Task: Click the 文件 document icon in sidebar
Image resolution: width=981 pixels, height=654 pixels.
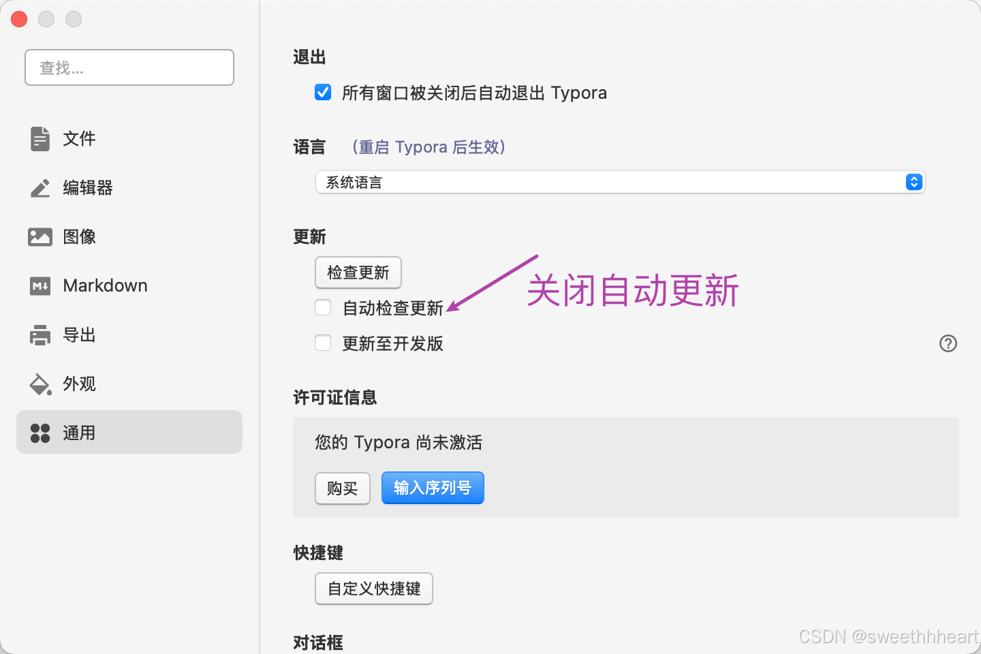Action: click(40, 138)
